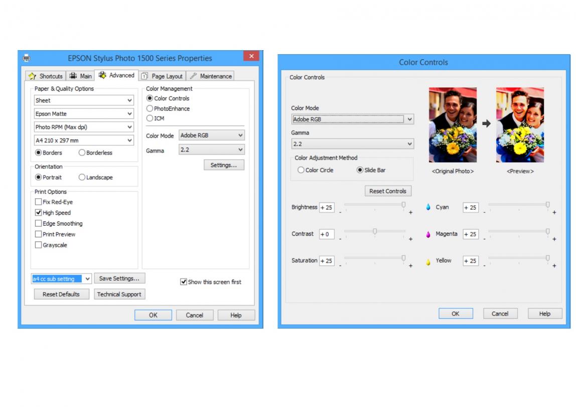Toggle Show this screen first checkbox
Viewport: 576px width, 407px height.
[x=183, y=282]
